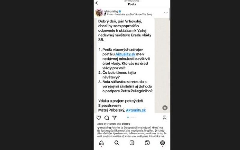Like the post with the heart icon
The image size is (240, 150).
pos(99,117)
